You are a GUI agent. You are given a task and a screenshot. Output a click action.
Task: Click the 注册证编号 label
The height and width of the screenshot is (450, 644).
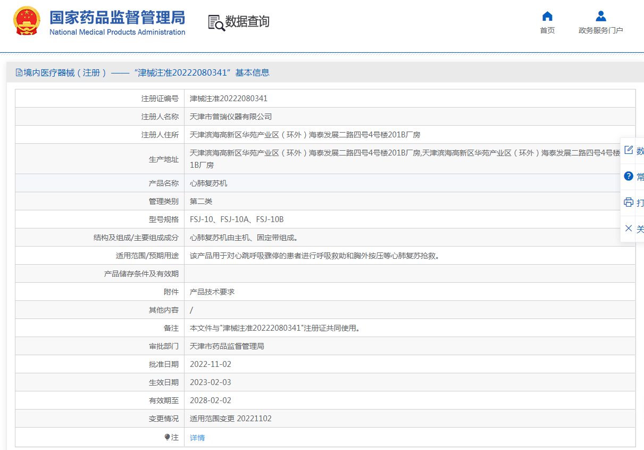point(160,99)
